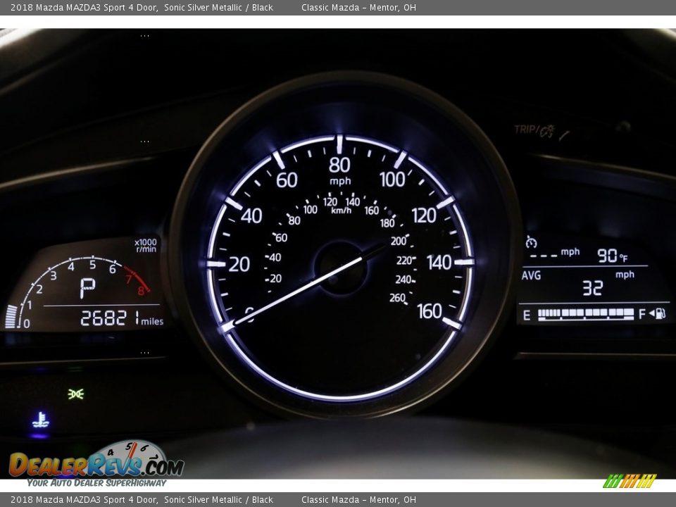This screenshot has width=676, height=507.
Task: Click the 90°F outside temperature reading
Action: coord(612,256)
